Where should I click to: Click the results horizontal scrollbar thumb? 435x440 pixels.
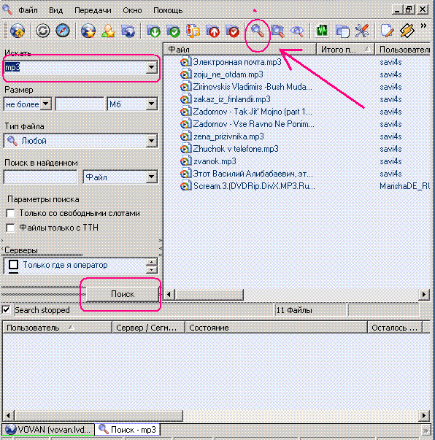[x=209, y=295]
